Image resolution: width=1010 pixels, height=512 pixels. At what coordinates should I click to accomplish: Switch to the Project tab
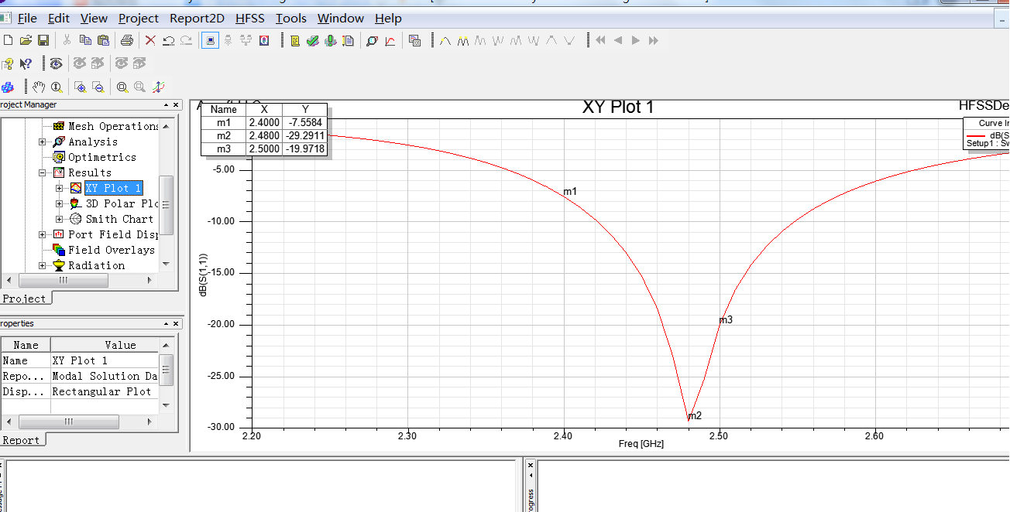tap(25, 299)
